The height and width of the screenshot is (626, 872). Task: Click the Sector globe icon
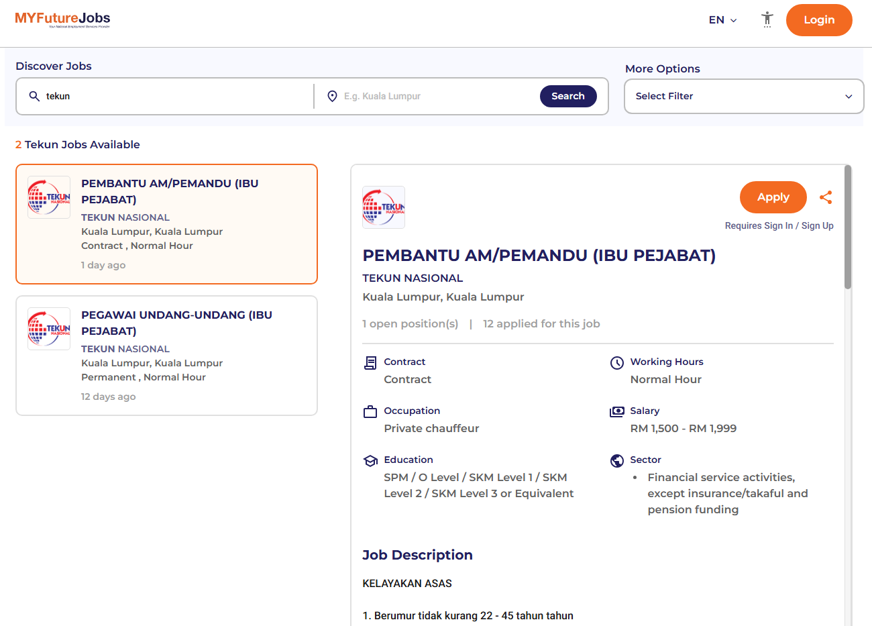point(617,461)
